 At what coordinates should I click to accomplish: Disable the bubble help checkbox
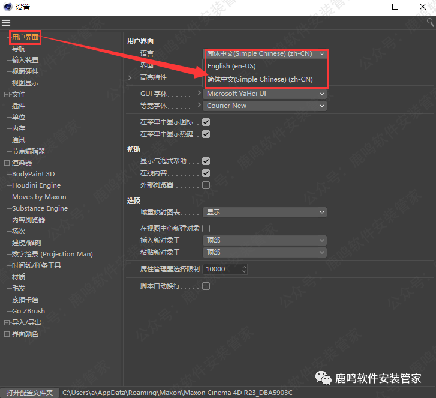206,161
